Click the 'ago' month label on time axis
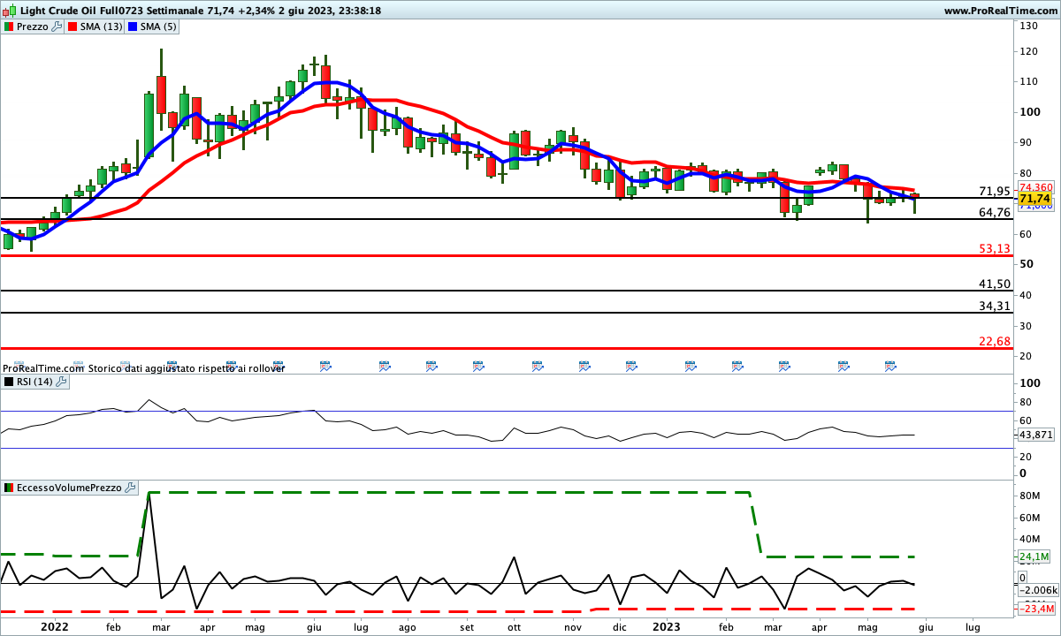 click(x=408, y=626)
